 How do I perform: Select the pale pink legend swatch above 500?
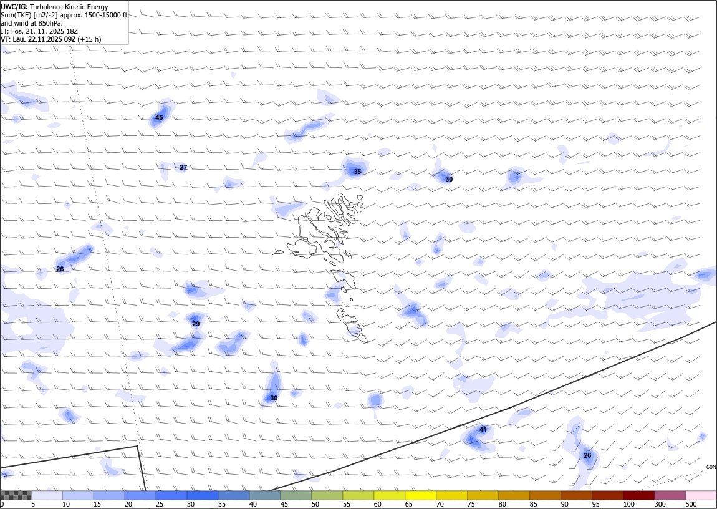[x=701, y=495]
